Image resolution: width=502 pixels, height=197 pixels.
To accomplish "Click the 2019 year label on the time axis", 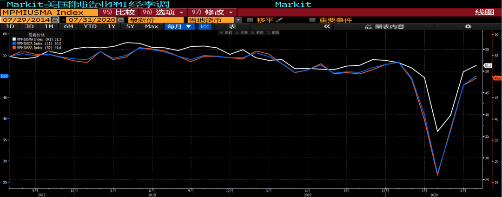I will [307, 195].
